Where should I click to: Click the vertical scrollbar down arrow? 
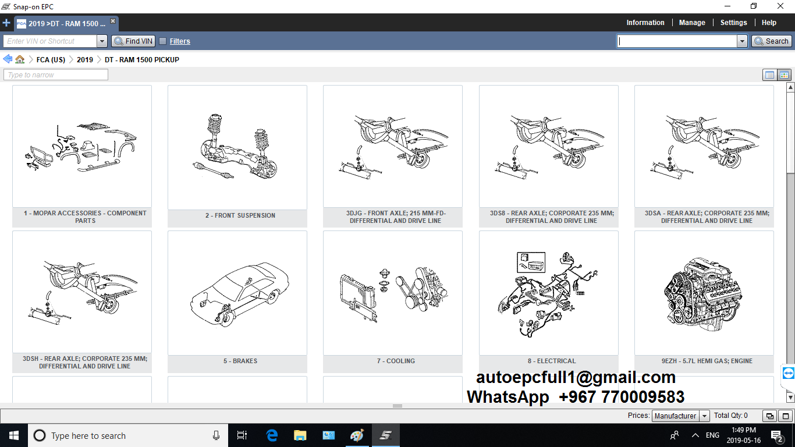coord(790,398)
